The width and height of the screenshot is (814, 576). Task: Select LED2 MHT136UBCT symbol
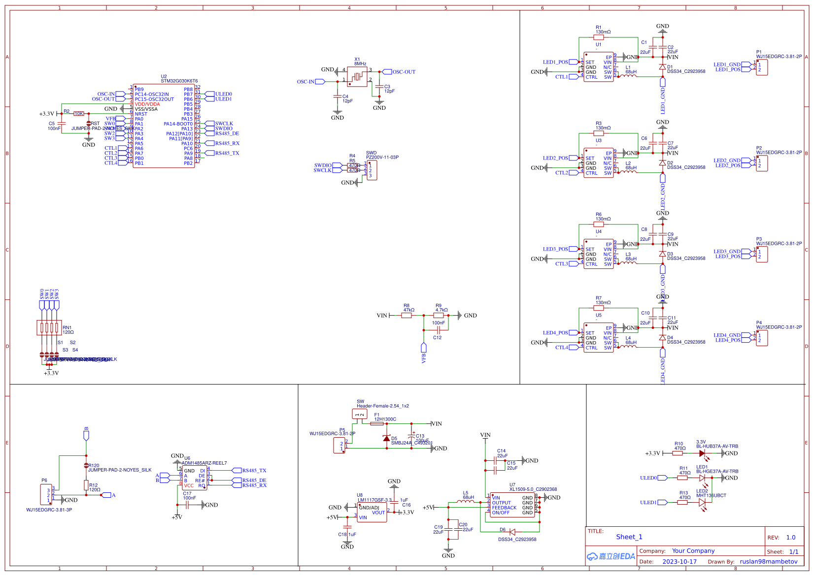point(702,502)
